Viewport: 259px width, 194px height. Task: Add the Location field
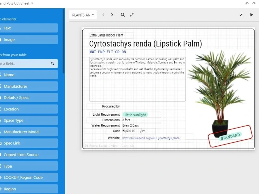click(29, 109)
